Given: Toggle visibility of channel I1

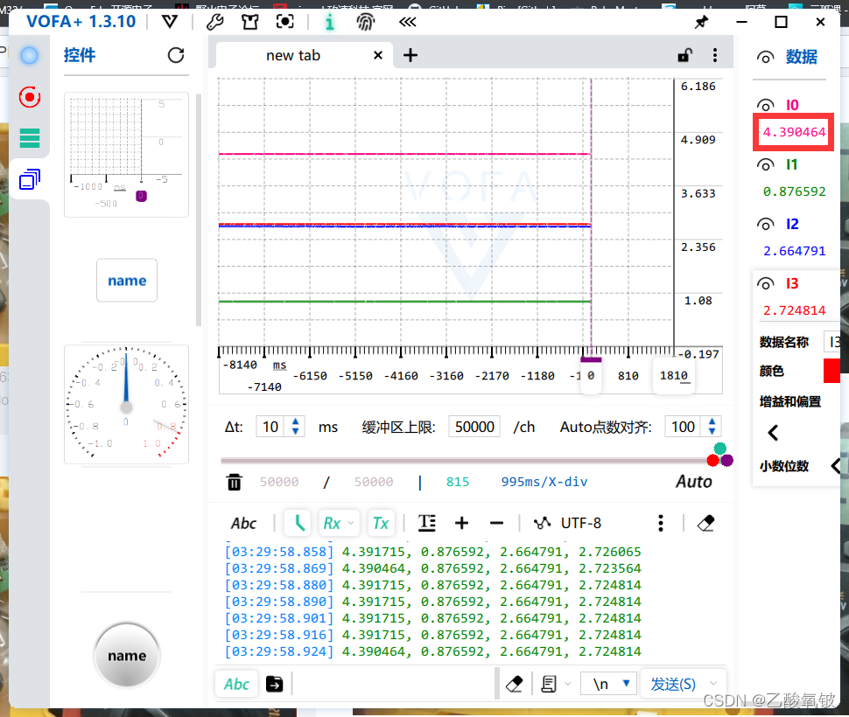Looking at the screenshot, I should pyautogui.click(x=765, y=164).
